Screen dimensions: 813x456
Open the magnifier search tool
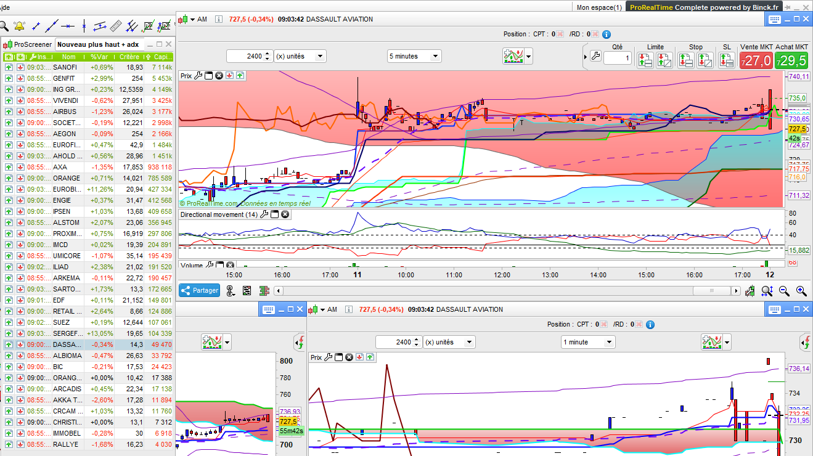pos(4,26)
